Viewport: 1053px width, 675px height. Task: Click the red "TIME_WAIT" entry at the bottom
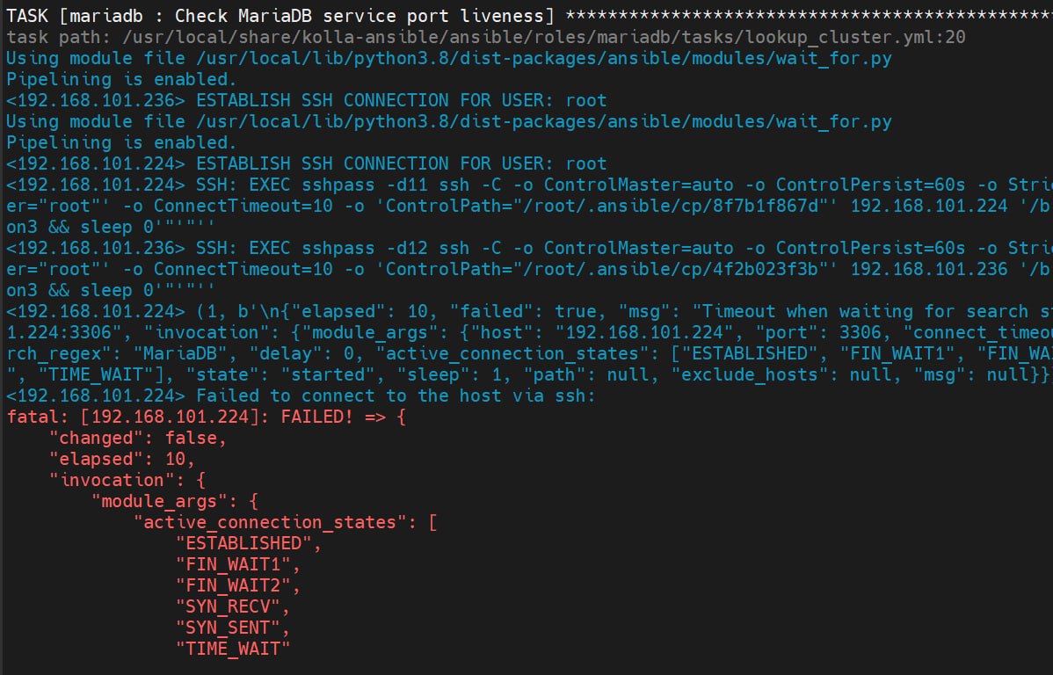pos(232,649)
